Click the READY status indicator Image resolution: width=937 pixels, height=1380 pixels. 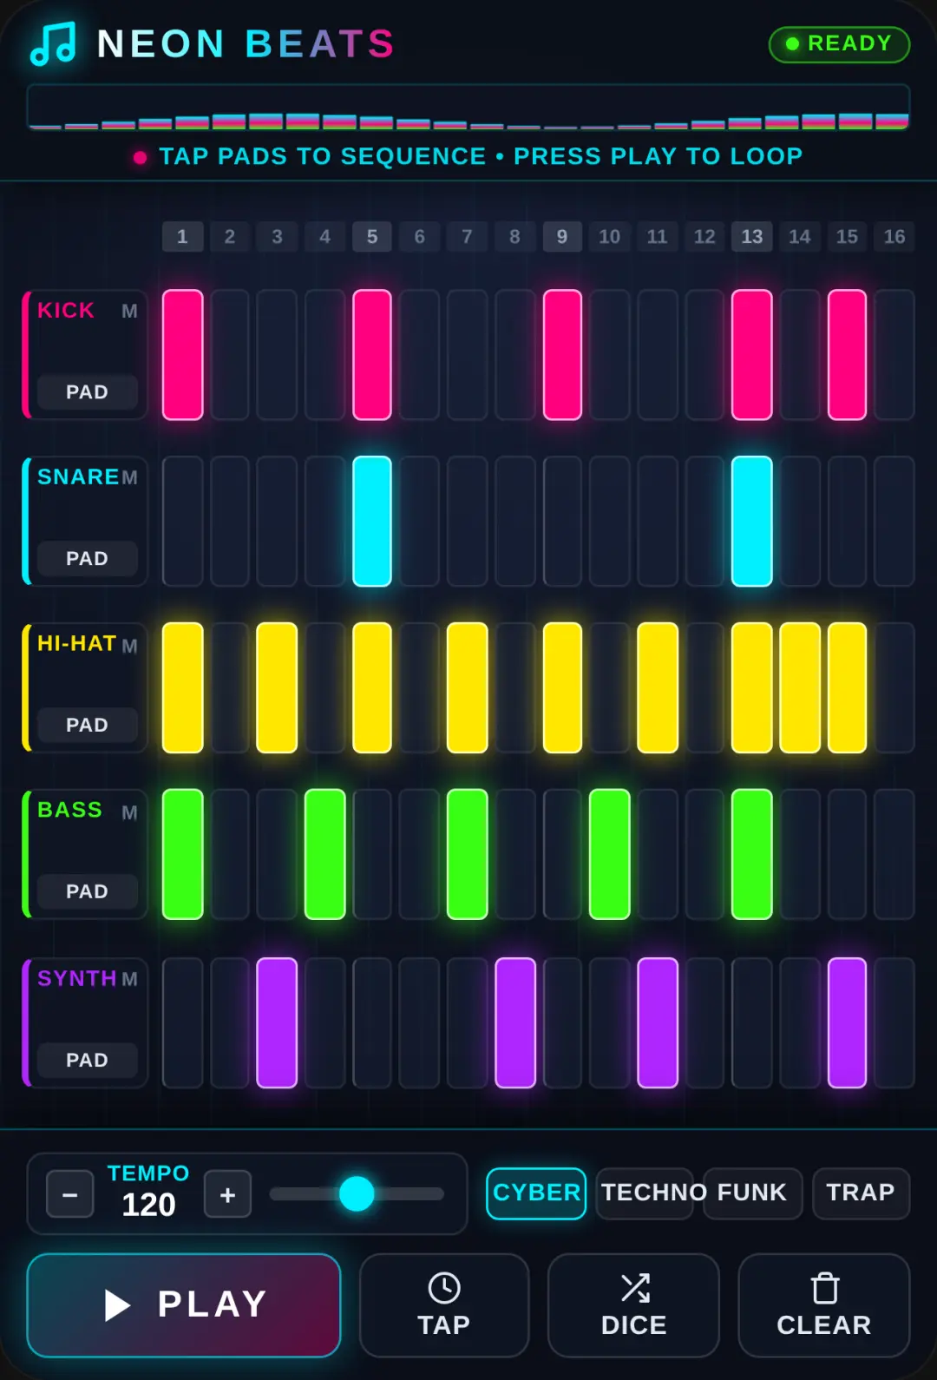pyautogui.click(x=839, y=44)
